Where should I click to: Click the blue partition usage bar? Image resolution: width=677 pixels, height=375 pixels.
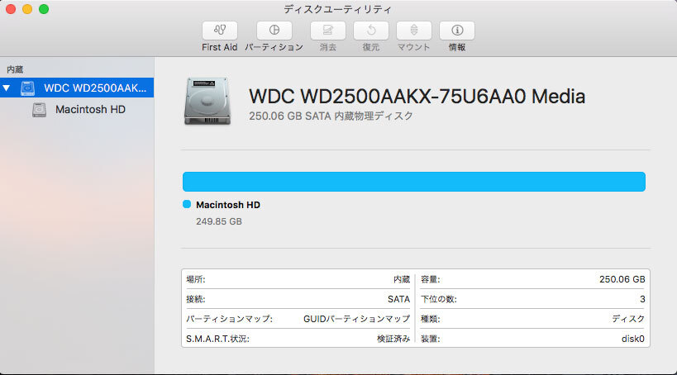(413, 182)
